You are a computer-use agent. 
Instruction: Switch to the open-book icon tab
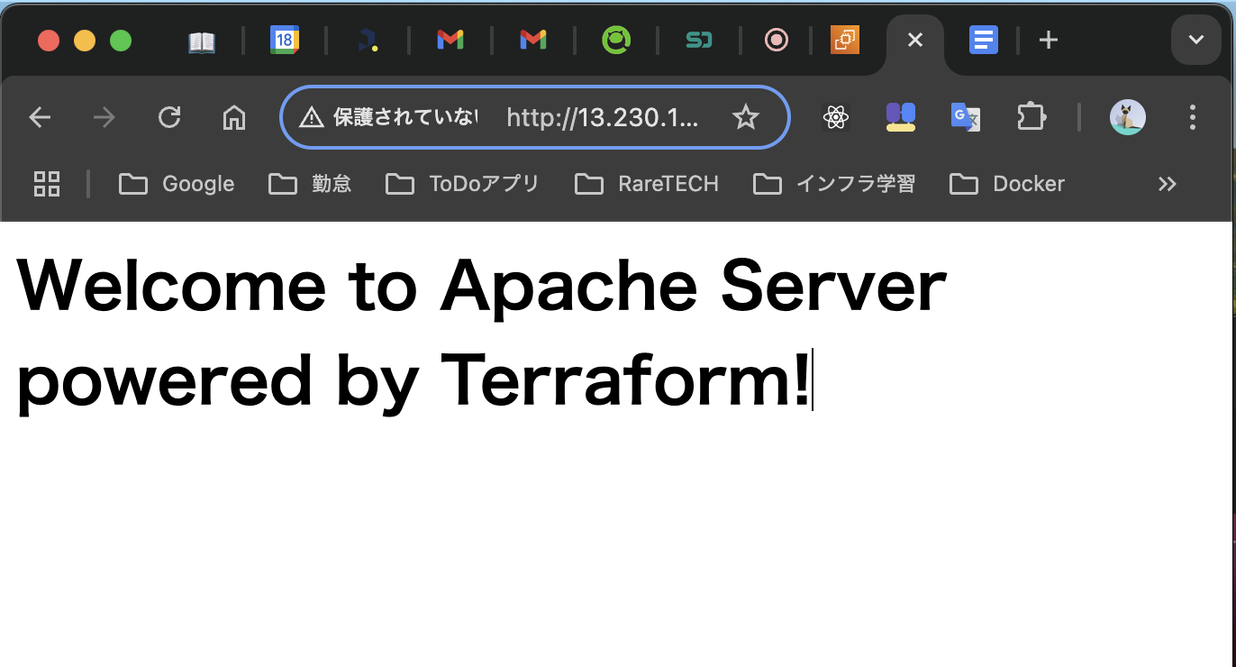click(202, 41)
